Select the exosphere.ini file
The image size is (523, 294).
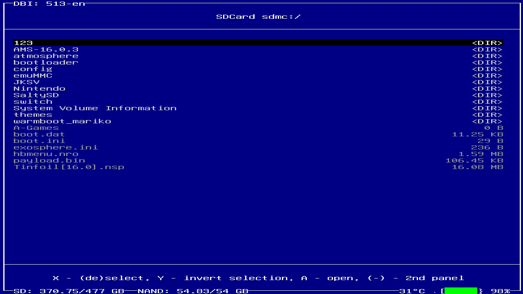56,147
